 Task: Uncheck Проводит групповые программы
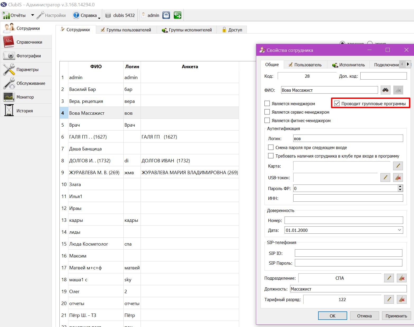point(337,103)
